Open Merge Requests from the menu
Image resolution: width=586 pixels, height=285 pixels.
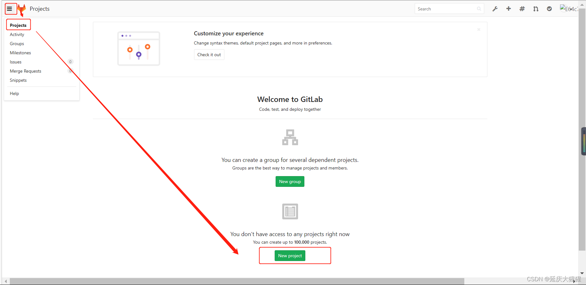coord(26,71)
